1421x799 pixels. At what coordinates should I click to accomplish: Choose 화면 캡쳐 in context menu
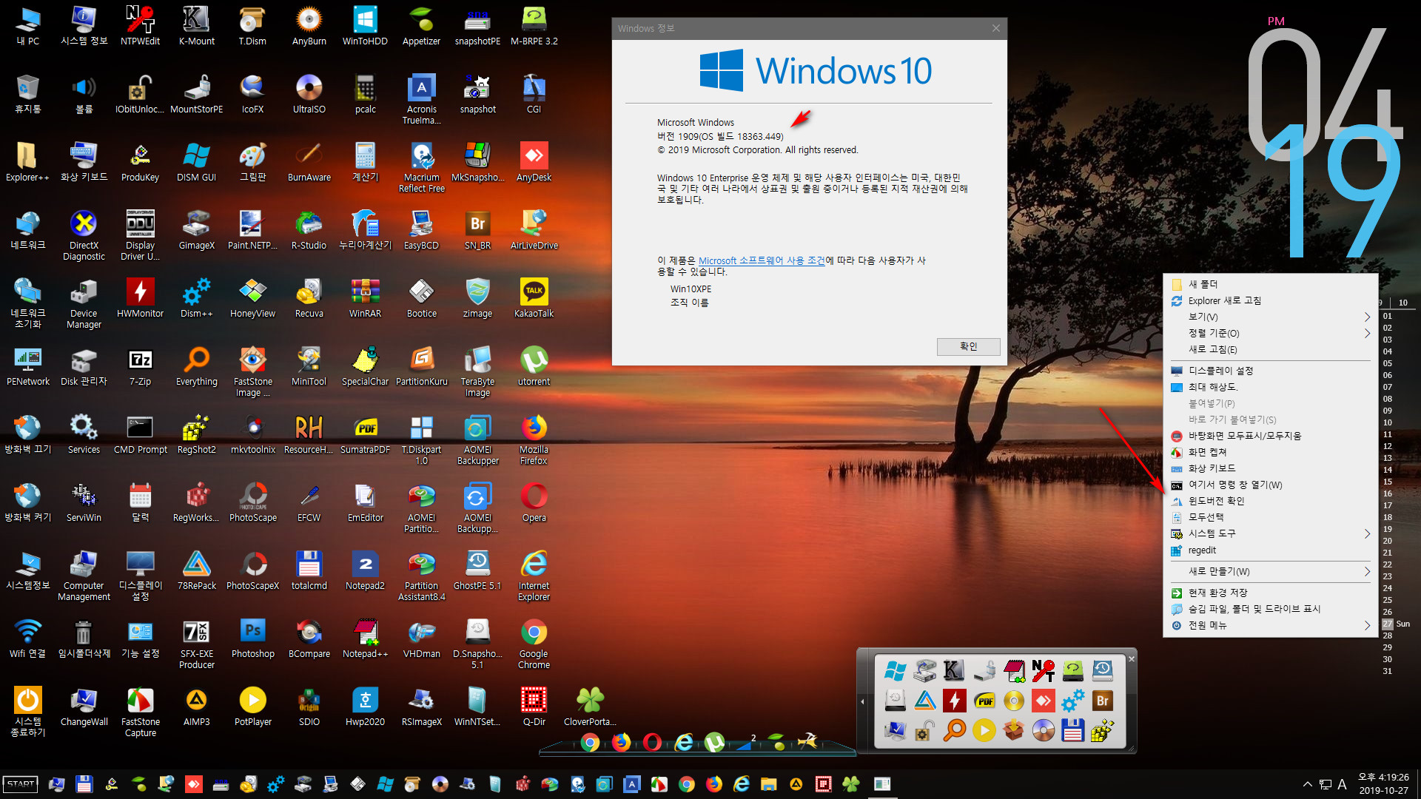[x=1270, y=452]
